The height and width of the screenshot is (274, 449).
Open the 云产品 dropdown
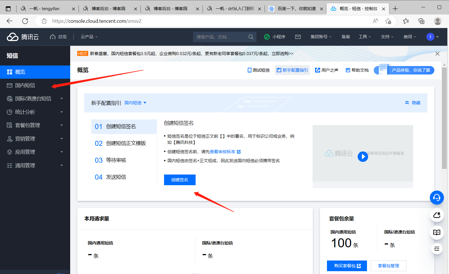tap(89, 37)
